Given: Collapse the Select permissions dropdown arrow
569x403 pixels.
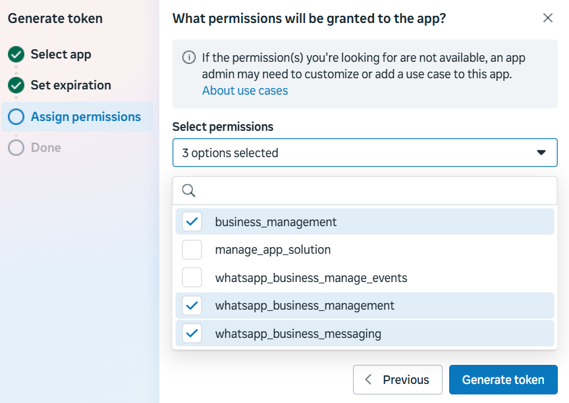Looking at the screenshot, I should 541,153.
